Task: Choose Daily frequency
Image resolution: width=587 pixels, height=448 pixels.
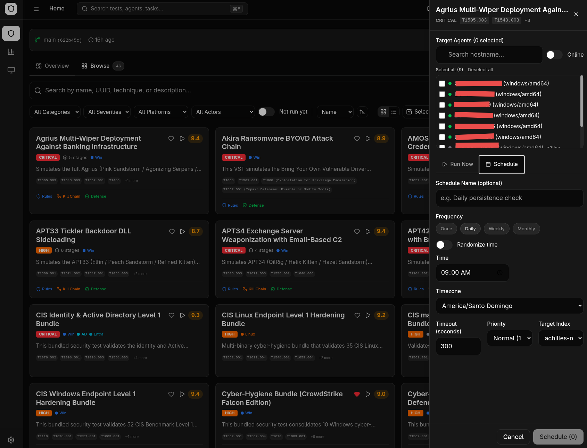Action: (470, 229)
